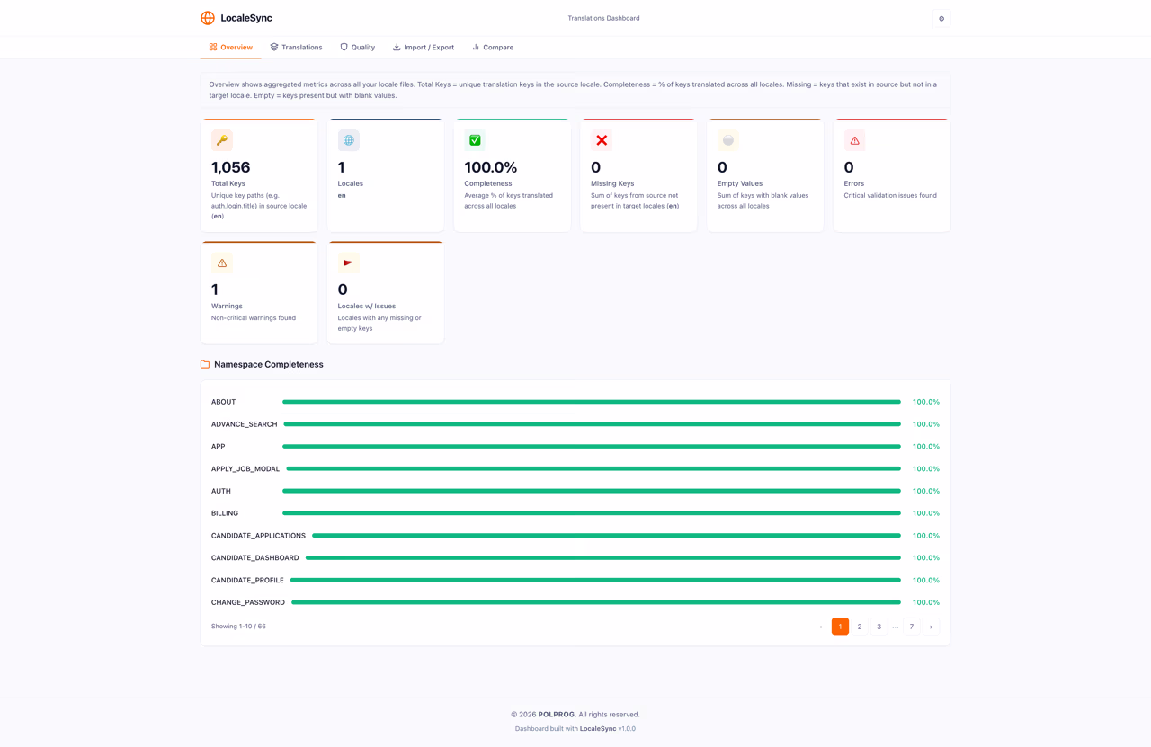Click the red X Missing Keys icon
The height and width of the screenshot is (747, 1151).
pos(602,140)
